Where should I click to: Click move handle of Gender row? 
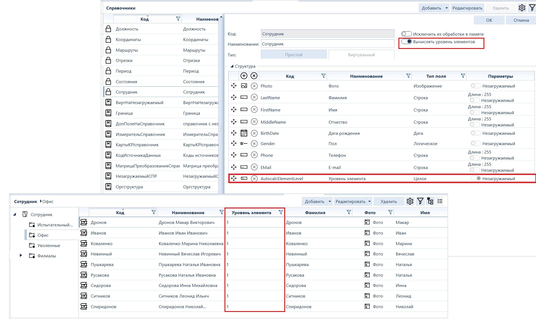point(234,143)
